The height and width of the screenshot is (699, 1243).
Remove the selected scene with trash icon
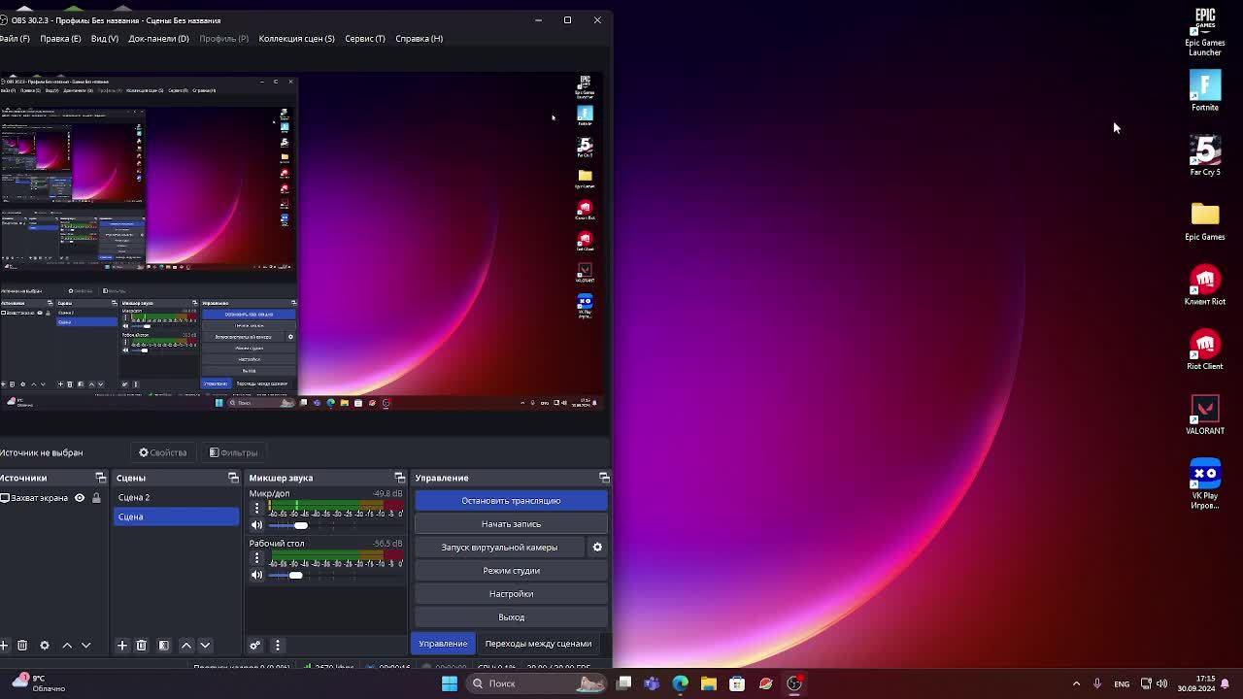point(141,646)
